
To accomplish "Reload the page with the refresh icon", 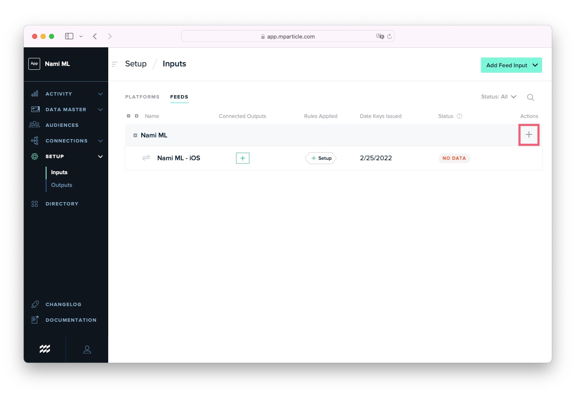I will (x=389, y=36).
